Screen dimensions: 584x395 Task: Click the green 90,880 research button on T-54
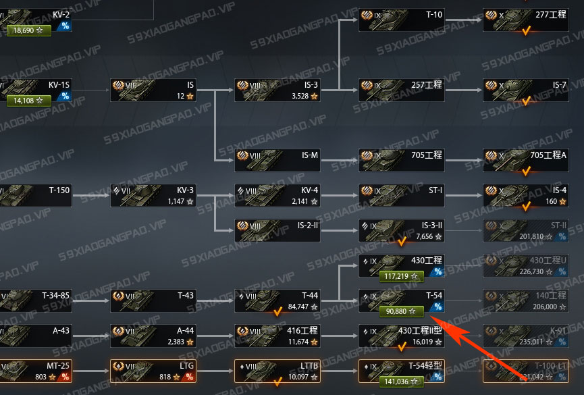tap(402, 311)
